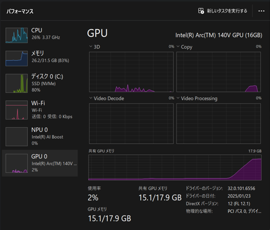
Task: Open the 3D engine dropdown chevron
Action: point(91,47)
